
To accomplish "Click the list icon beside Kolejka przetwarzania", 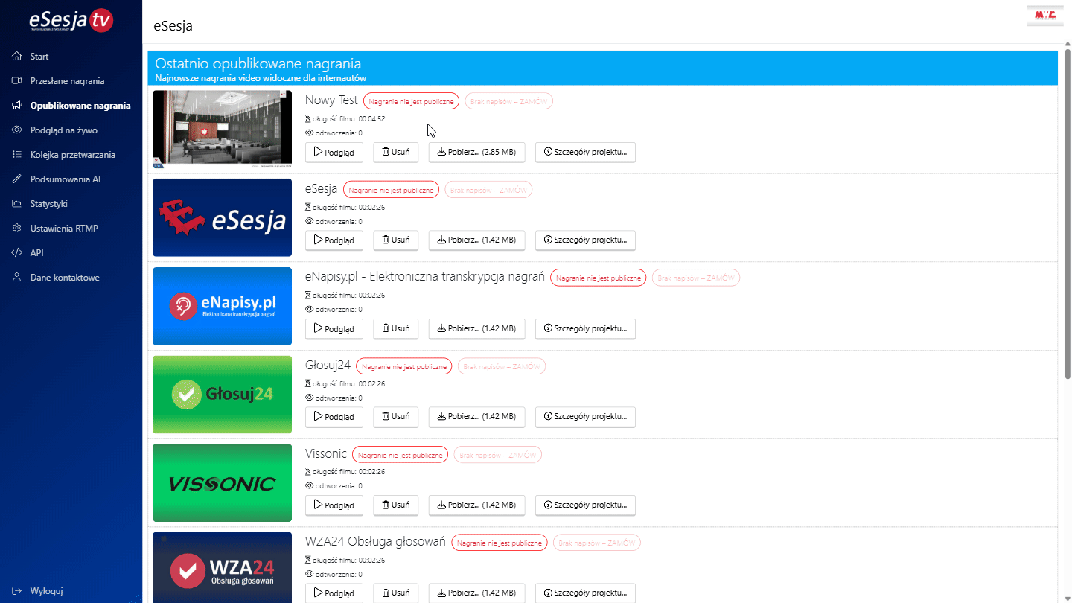I will coord(16,155).
